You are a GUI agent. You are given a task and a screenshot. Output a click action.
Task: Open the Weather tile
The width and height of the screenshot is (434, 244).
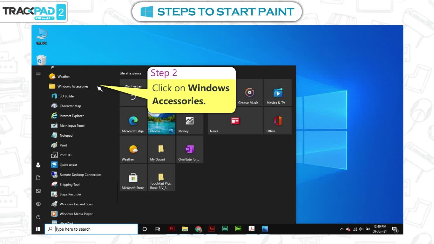coord(133,149)
